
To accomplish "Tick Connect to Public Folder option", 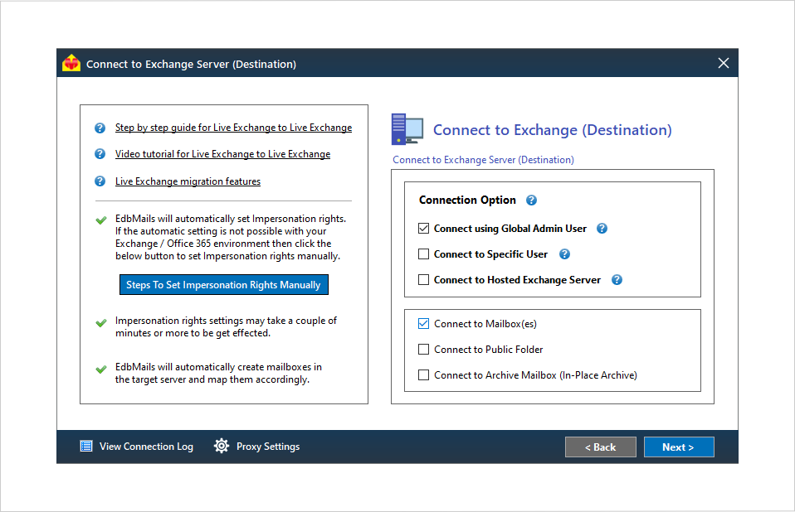I will point(424,350).
